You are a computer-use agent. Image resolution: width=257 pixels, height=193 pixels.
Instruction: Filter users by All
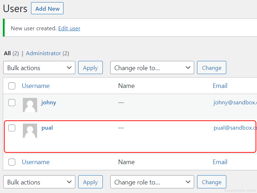(7, 53)
